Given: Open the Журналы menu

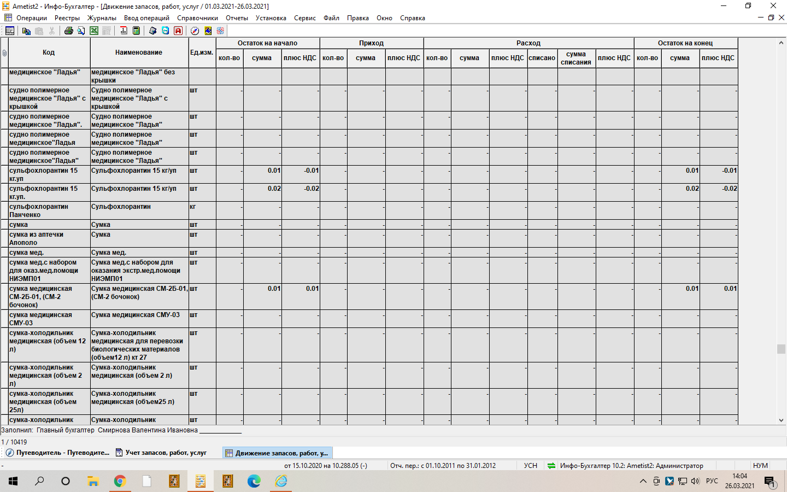Looking at the screenshot, I should pyautogui.click(x=102, y=18).
